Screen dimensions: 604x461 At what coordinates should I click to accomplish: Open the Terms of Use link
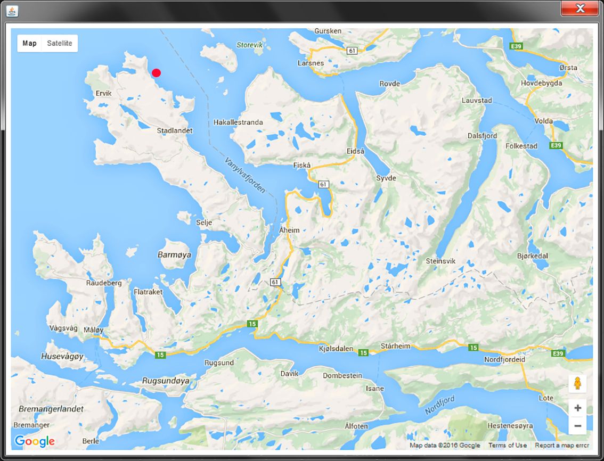click(507, 445)
